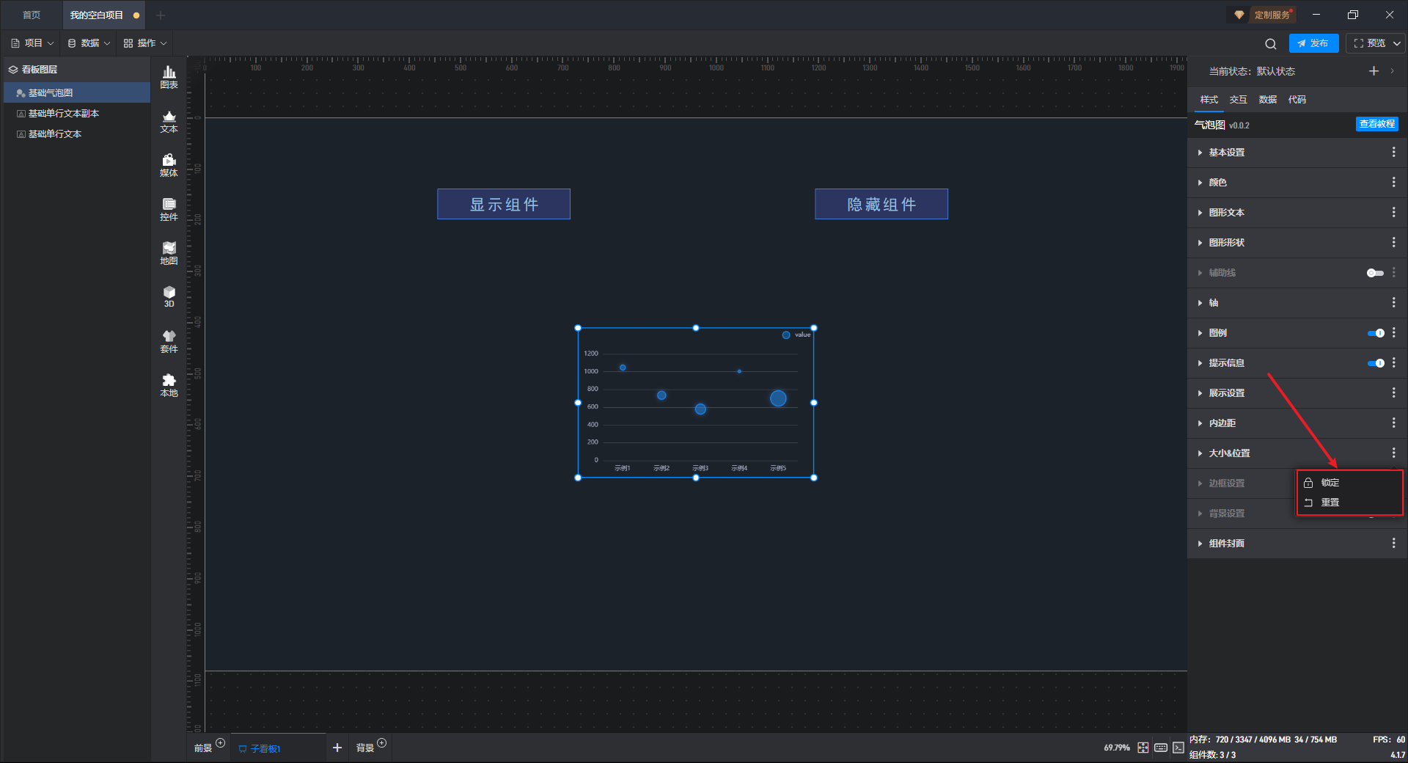Open the console terminal icon
The width and height of the screenshot is (1408, 763).
[1178, 748]
